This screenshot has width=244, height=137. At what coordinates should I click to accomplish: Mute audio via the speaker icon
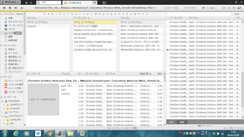coord(204,8)
